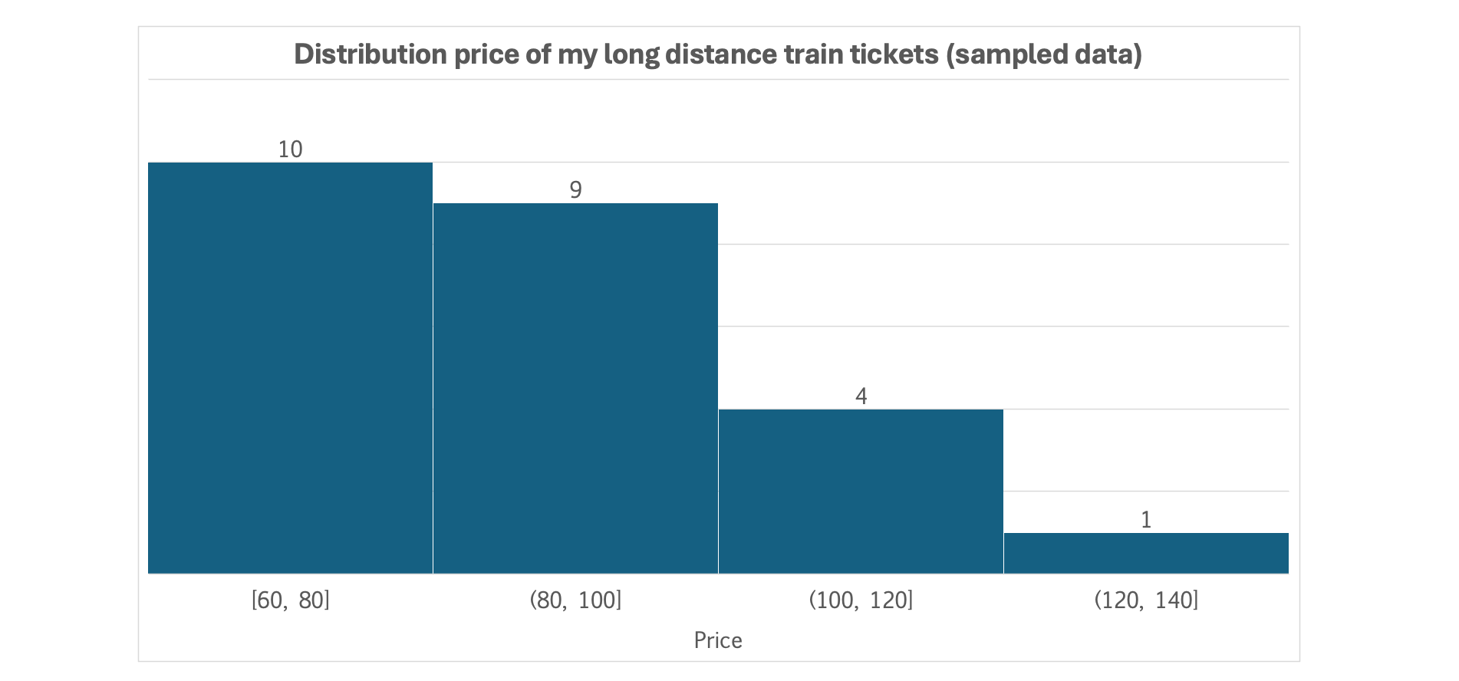Select the chart title text
Viewport: 1459px width, 681px height.
click(718, 54)
